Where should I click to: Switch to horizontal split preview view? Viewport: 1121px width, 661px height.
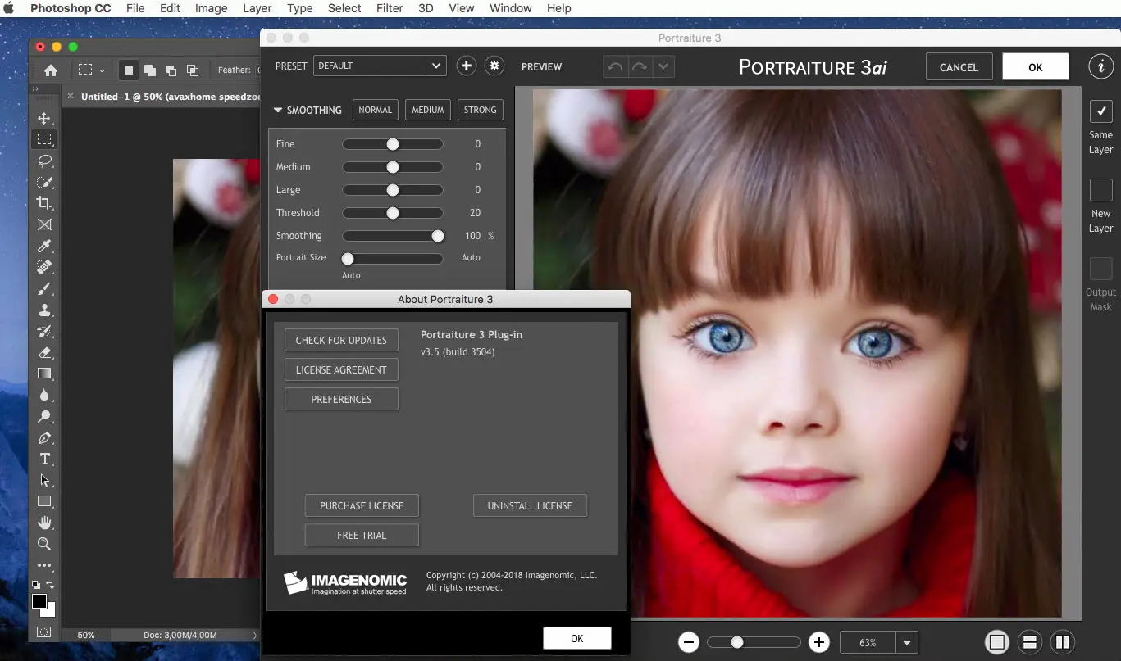(1030, 642)
